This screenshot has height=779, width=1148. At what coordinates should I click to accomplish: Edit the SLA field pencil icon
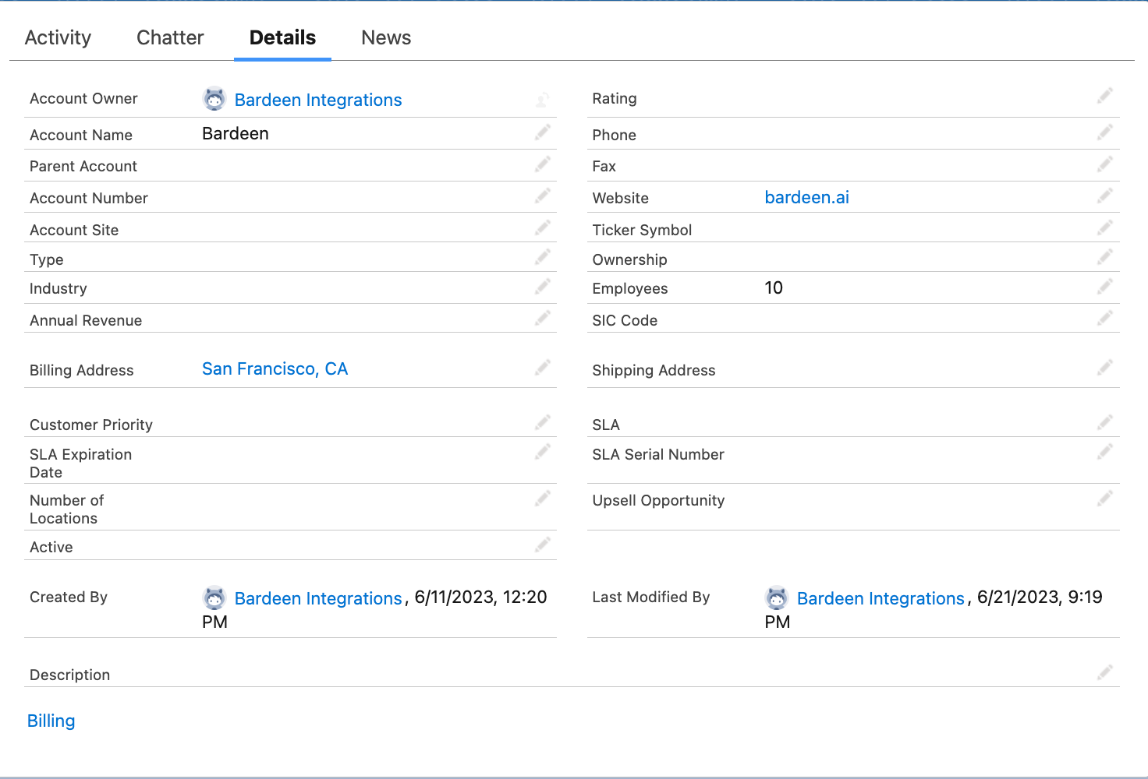(1105, 422)
